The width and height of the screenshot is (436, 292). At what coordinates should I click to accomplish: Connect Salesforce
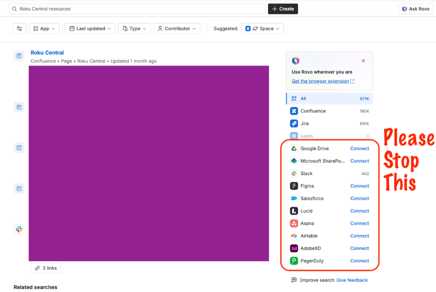click(360, 198)
